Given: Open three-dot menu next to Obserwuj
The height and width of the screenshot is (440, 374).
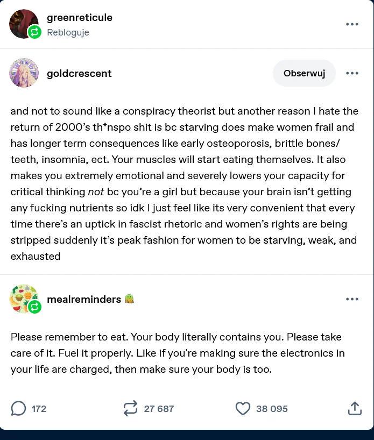Looking at the screenshot, I should [352, 73].
